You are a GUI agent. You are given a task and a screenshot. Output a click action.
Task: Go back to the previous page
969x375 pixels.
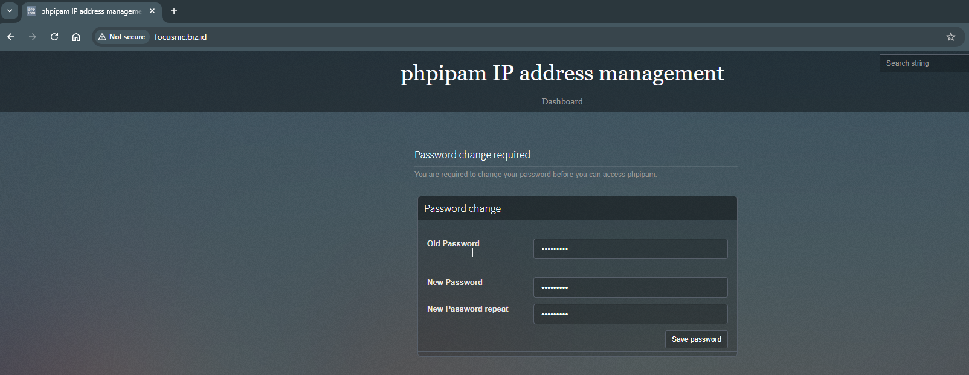[11, 37]
